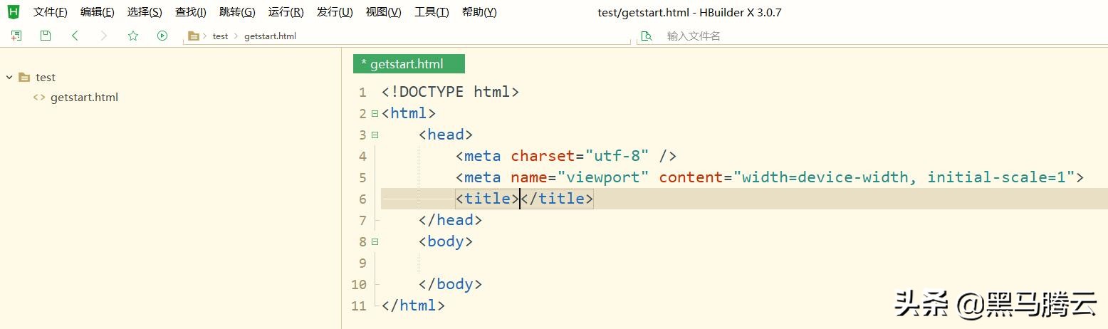Go back with the left arrow icon
The height and width of the screenshot is (329, 1108).
[75, 36]
